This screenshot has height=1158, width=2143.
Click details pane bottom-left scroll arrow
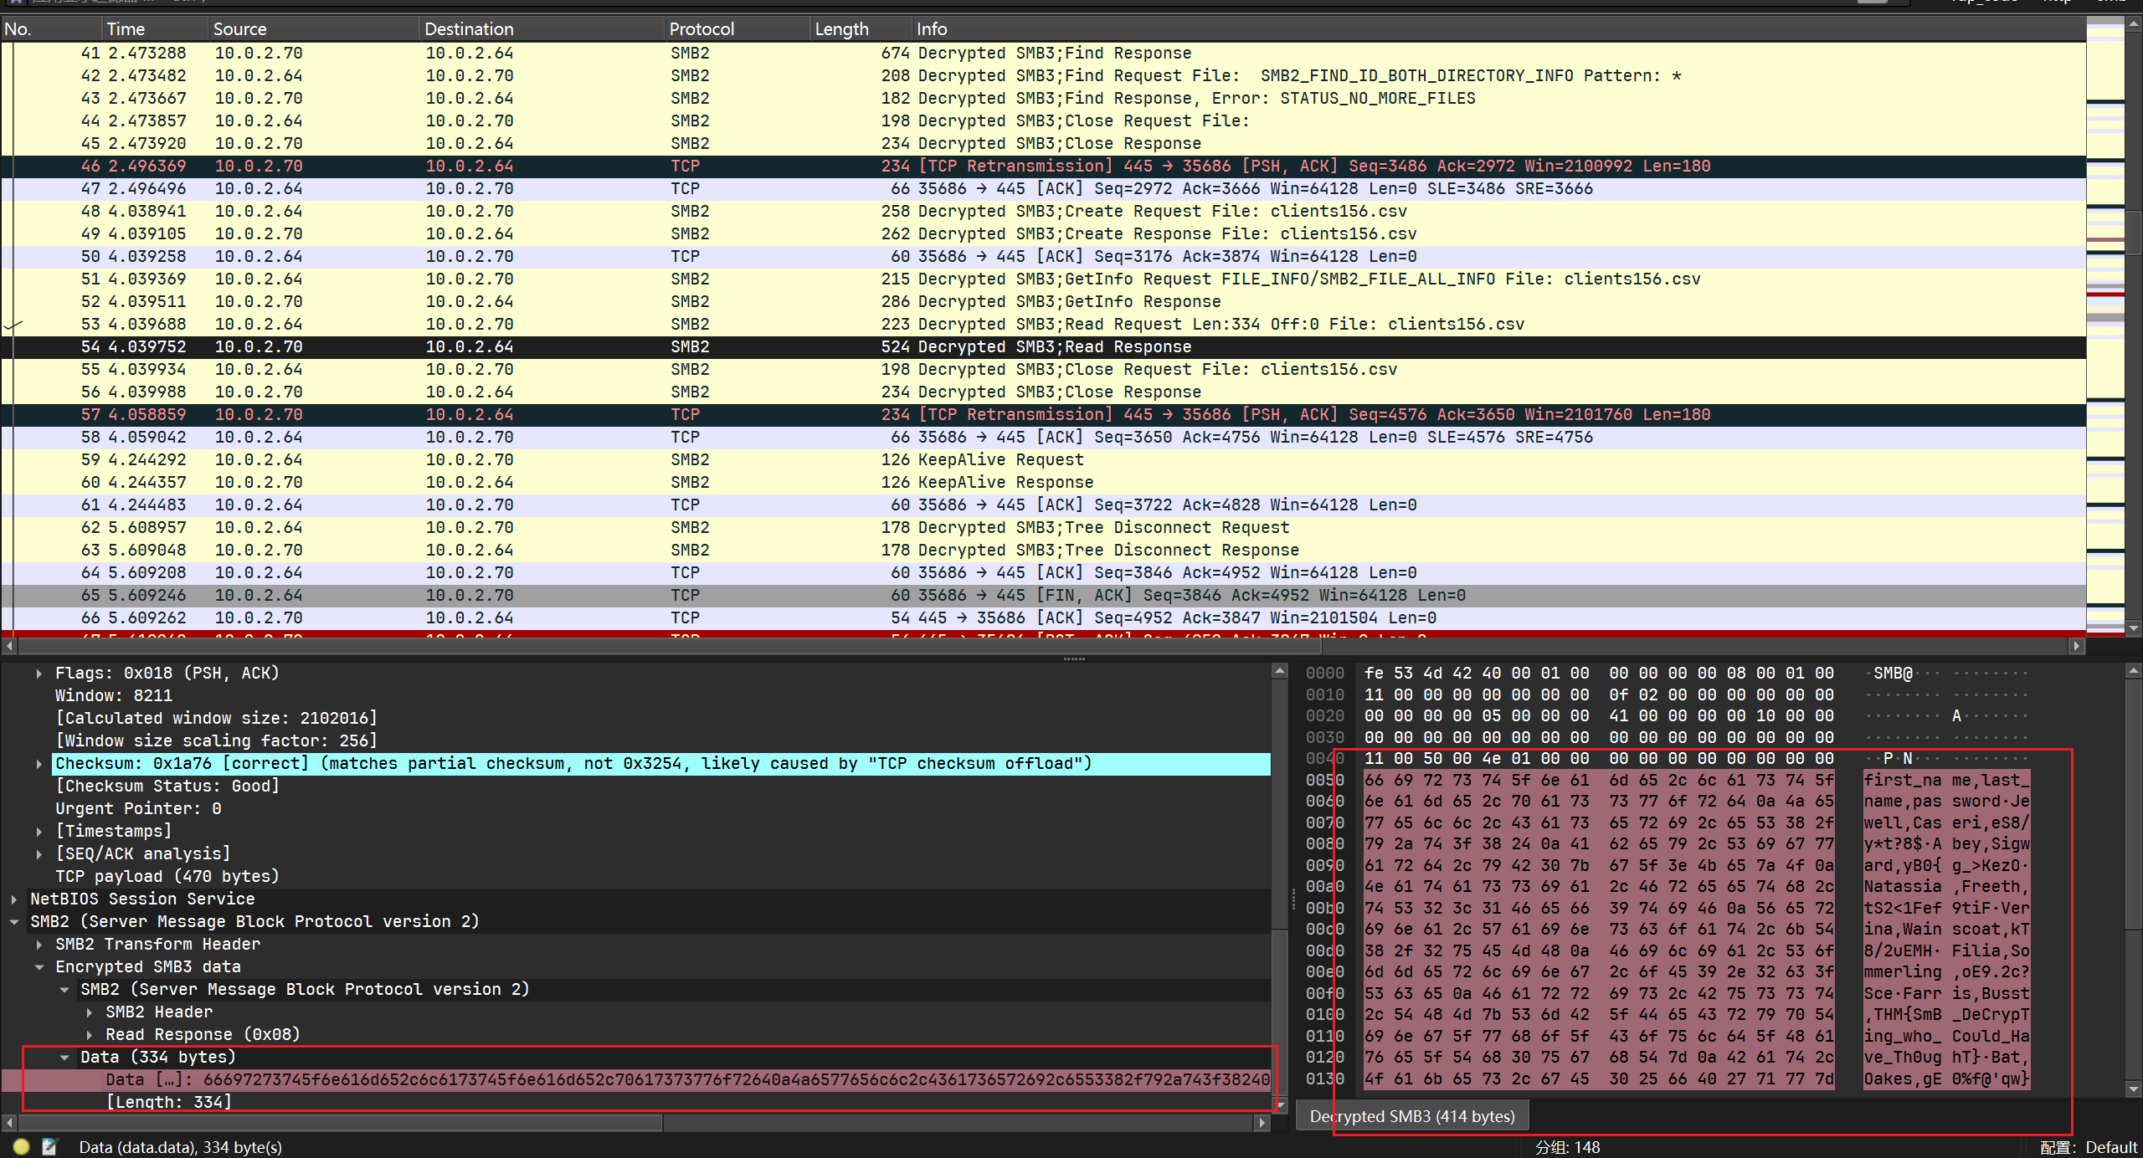tap(9, 1123)
